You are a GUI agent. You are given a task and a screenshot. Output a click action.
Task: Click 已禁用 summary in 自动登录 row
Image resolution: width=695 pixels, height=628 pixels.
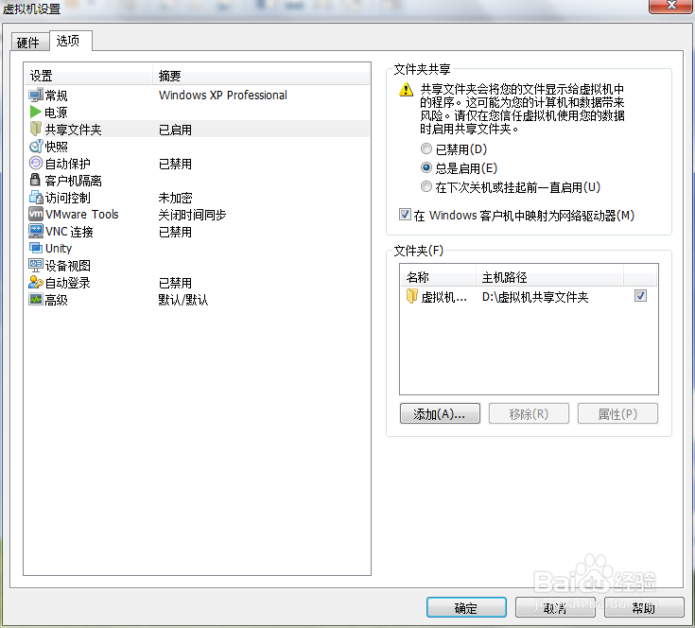point(176,282)
